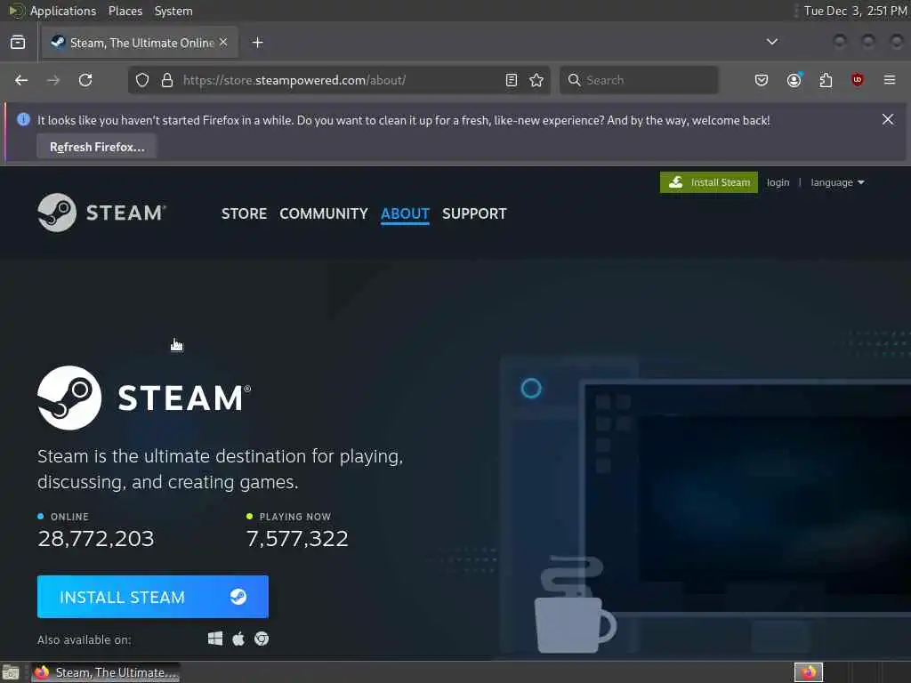Viewport: 911px width, 683px height.
Task: Select the Steam, The Ultimate Online tab
Action: pyautogui.click(x=140, y=43)
